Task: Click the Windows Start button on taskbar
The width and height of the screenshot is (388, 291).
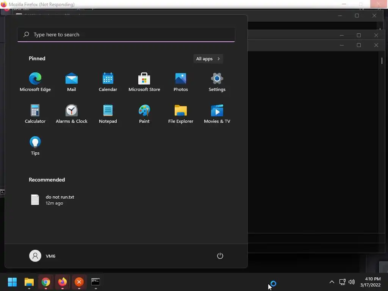Action: pos(12,282)
